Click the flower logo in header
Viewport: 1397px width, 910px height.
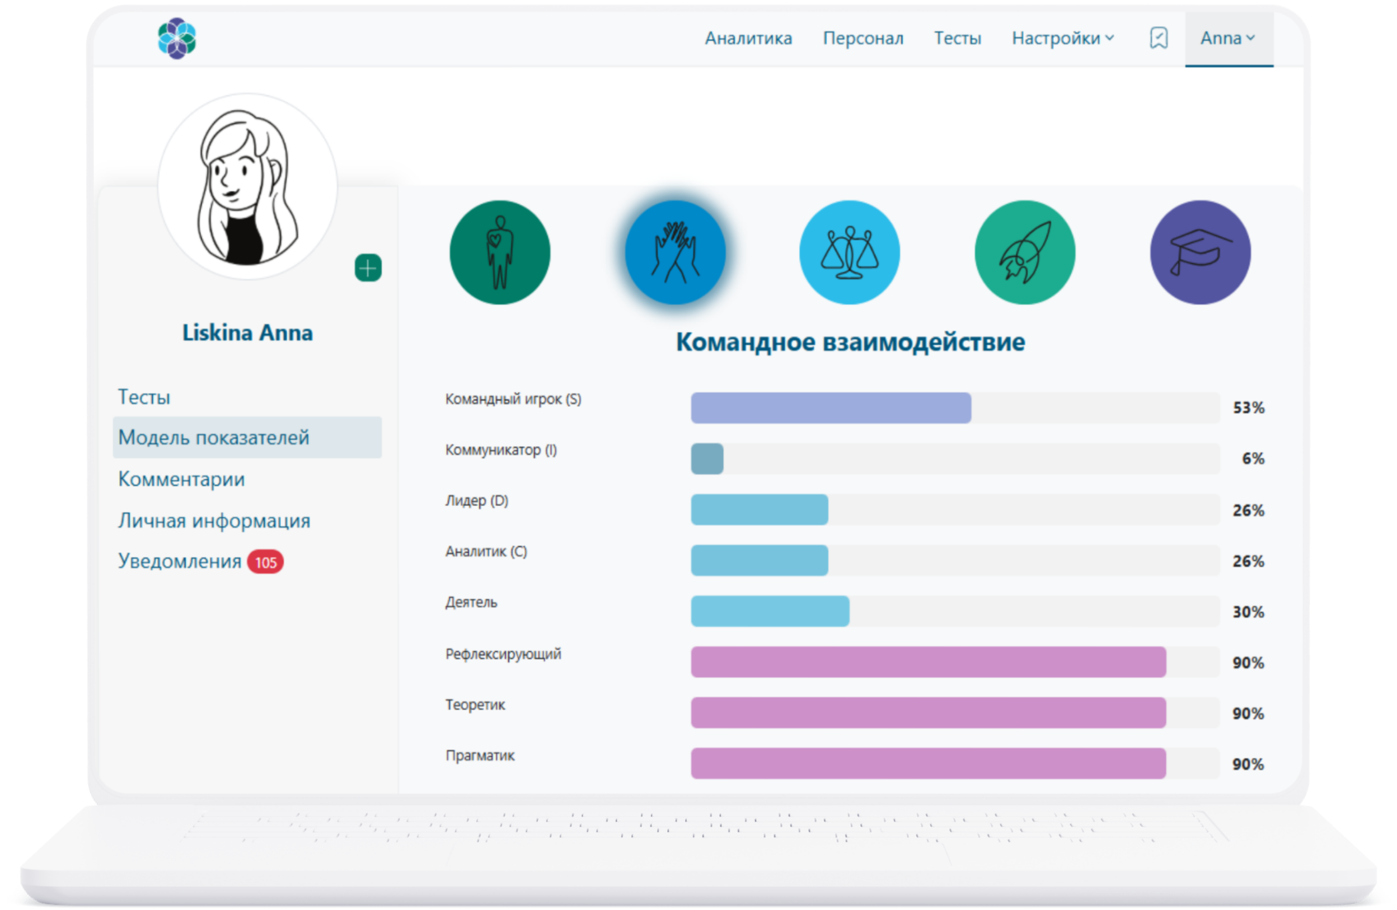(x=177, y=38)
